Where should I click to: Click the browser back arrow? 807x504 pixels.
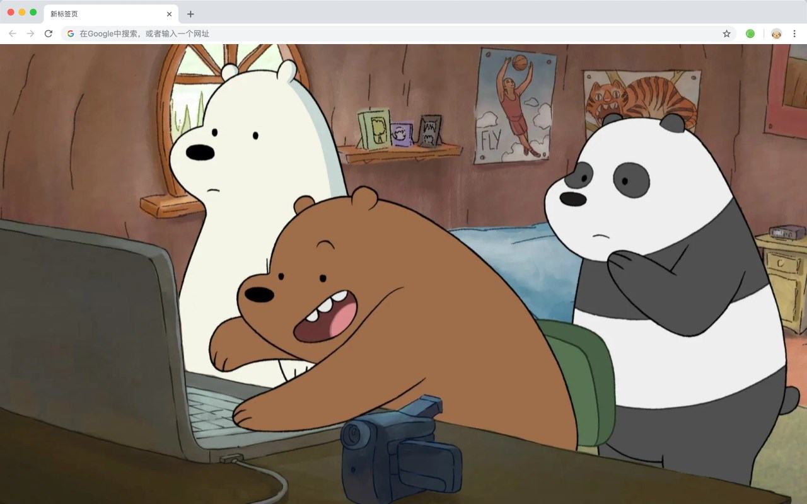pyautogui.click(x=13, y=33)
